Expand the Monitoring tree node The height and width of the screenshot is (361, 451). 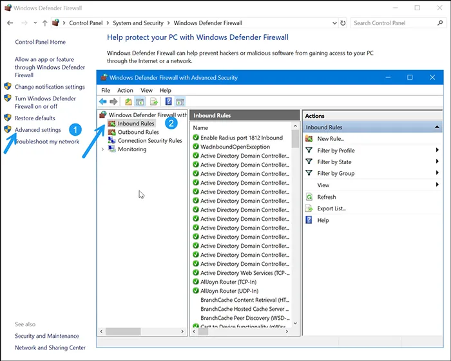coord(103,149)
